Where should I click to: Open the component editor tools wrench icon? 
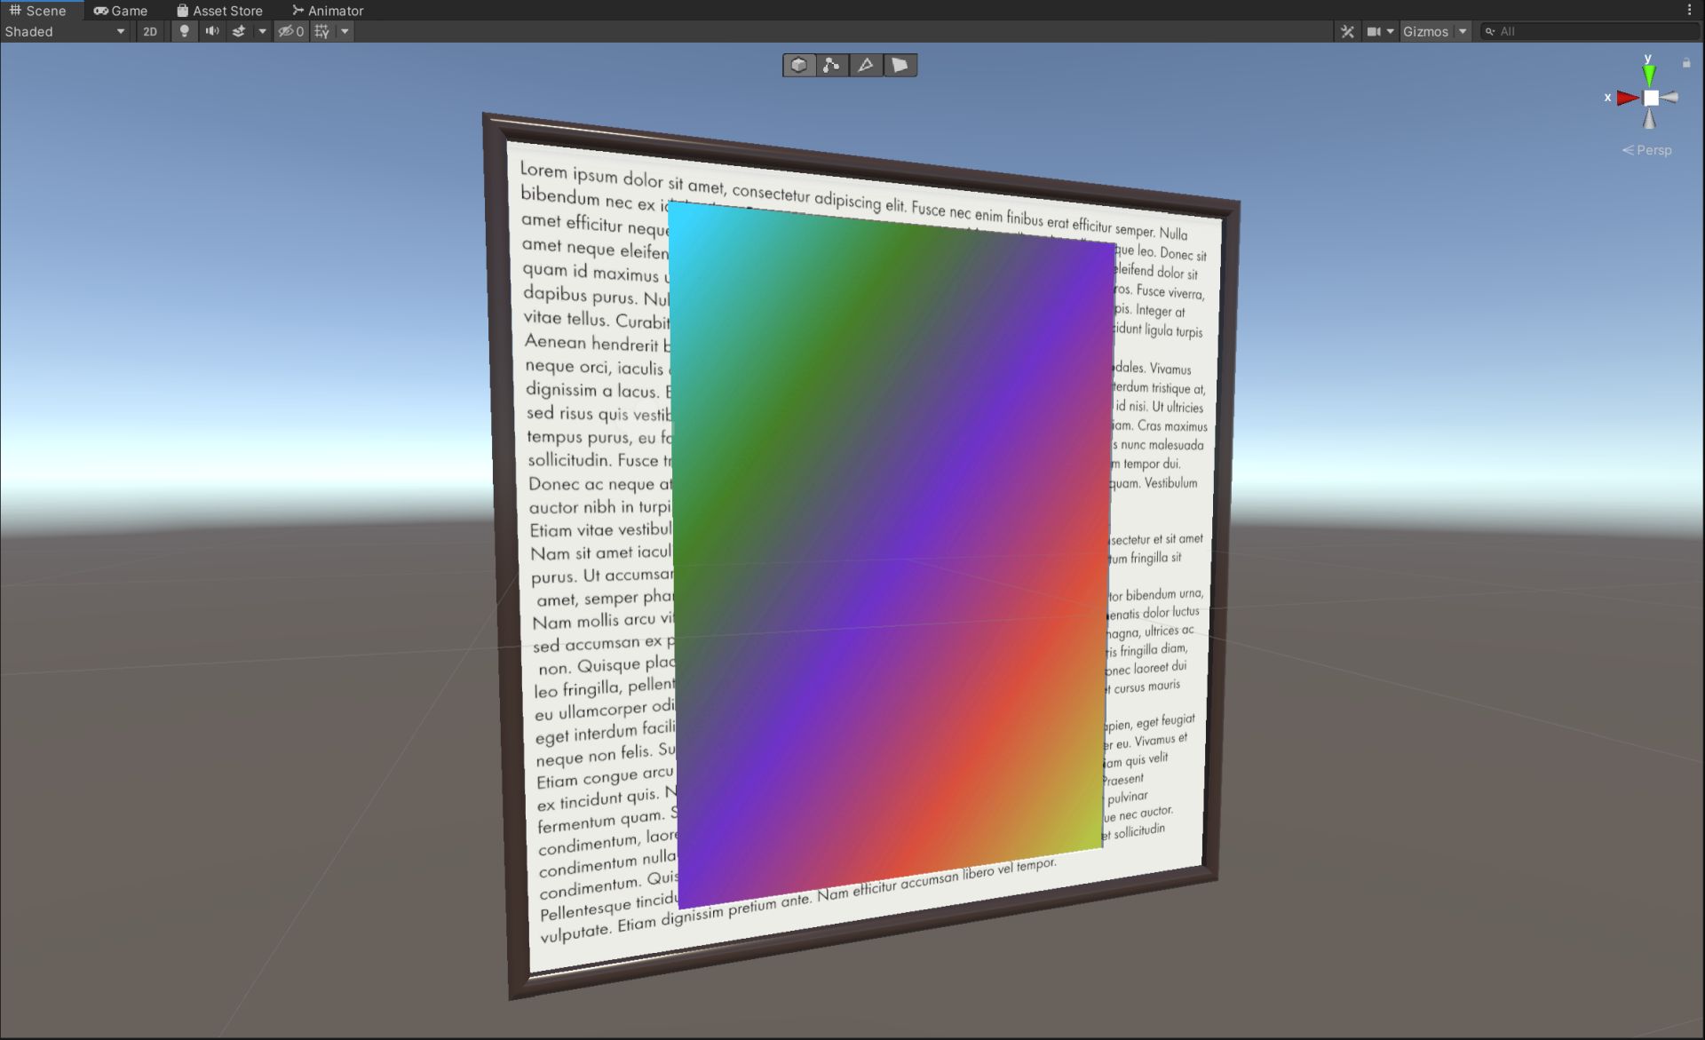tap(1347, 31)
